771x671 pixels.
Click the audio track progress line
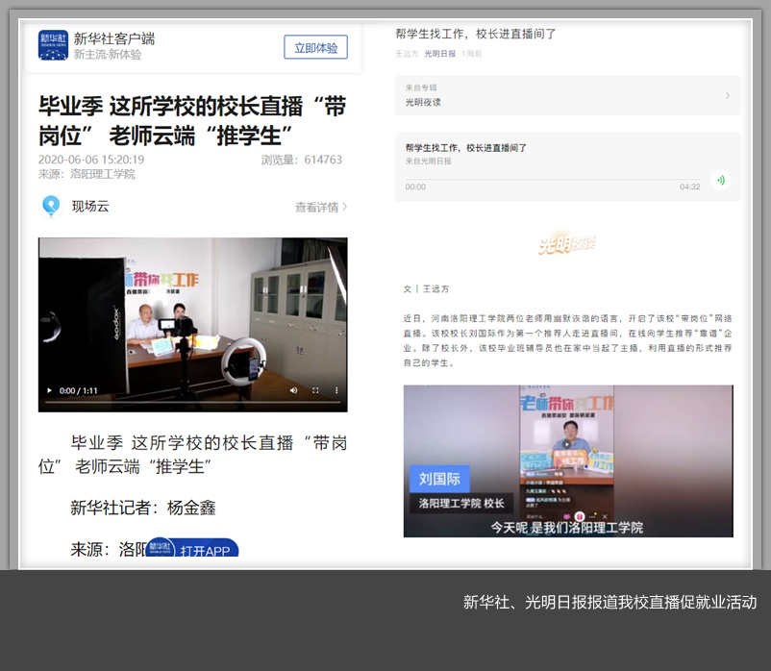click(553, 179)
